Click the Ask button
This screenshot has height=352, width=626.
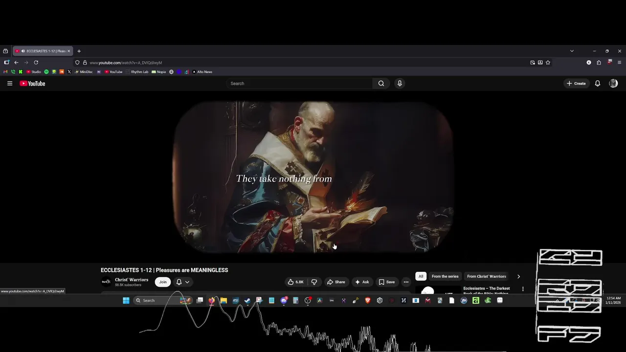click(362, 282)
